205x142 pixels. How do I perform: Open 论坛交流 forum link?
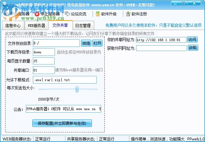79,14
